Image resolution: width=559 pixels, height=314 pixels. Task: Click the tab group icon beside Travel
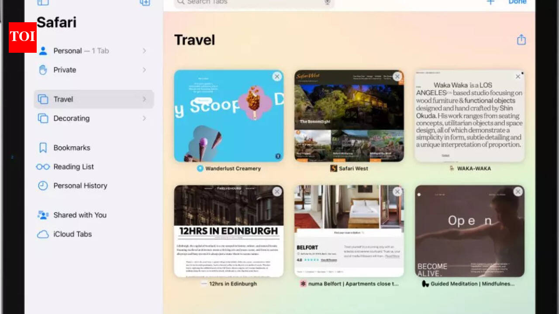(43, 99)
